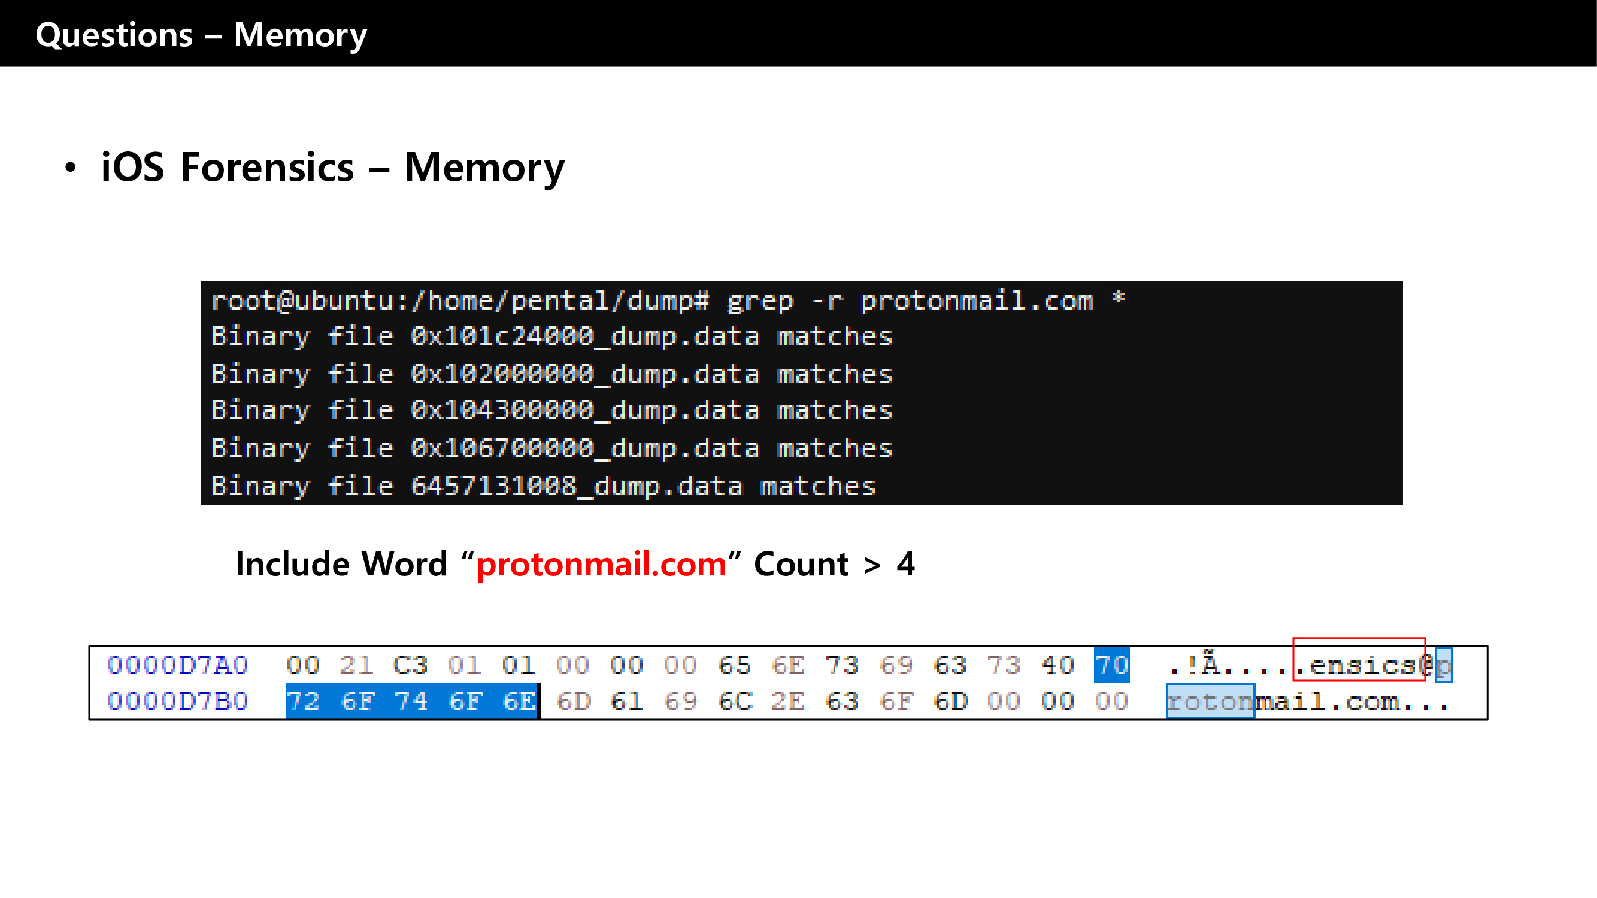The width and height of the screenshot is (1597, 898).
Task: Click the 'iOS Forensics – Memory' bullet heading
Action: tap(332, 168)
